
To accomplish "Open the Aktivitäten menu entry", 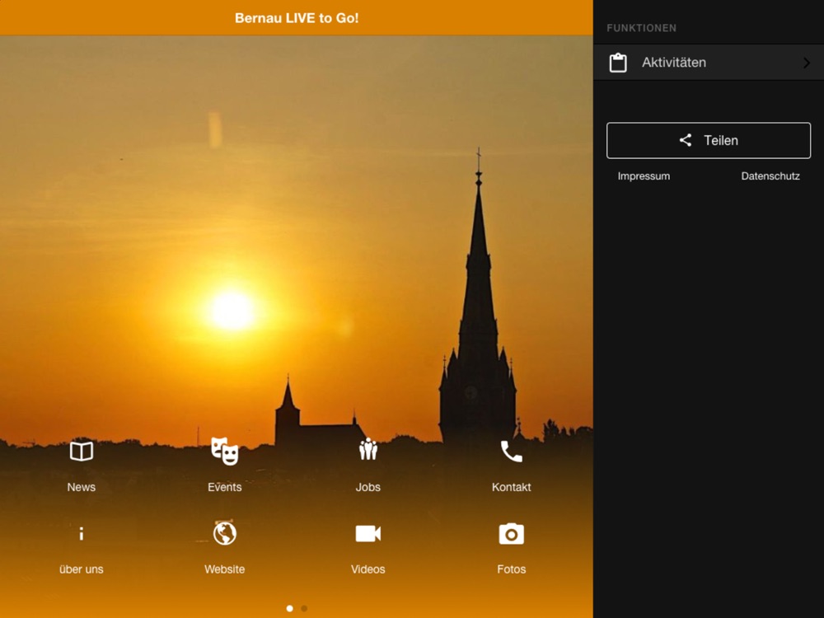I will tap(709, 63).
